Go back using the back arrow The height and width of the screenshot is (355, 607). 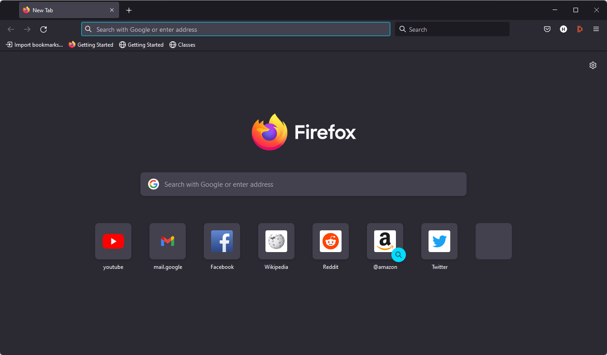(11, 29)
